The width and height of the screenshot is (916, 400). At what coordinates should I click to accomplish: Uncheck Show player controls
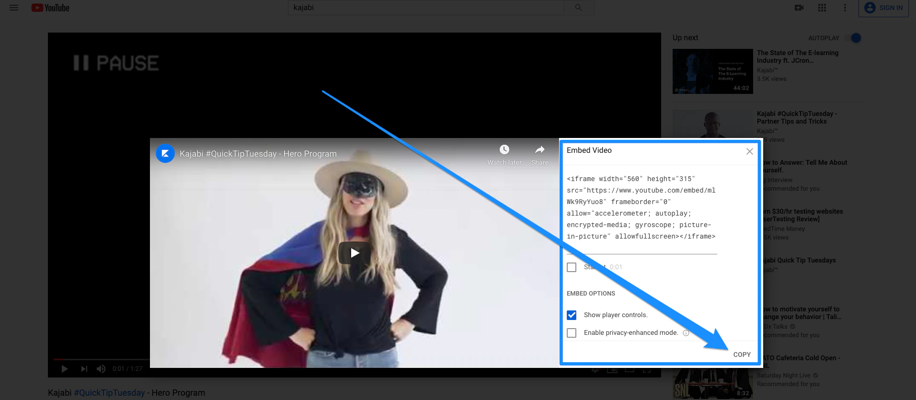[x=572, y=315]
